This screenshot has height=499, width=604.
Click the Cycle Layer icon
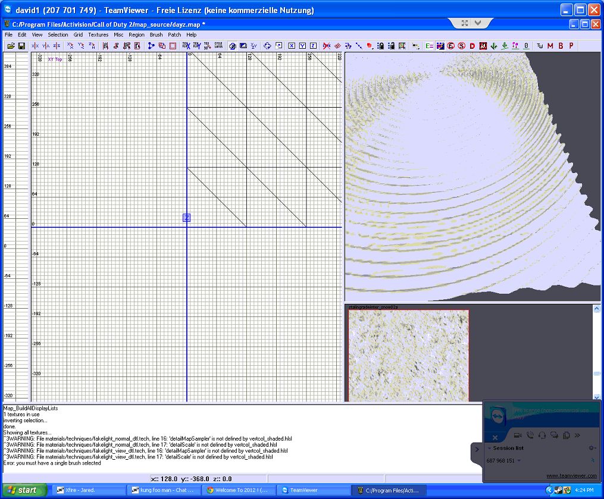(x=218, y=46)
